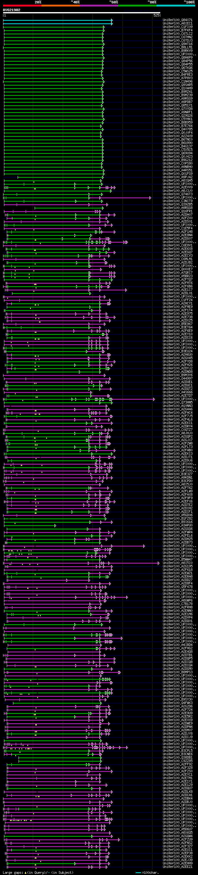Image resolution: width=198 pixels, height=875 pixels.
Task: Click hit label UniRef100_Q851Y1
Action: click(x=178, y=105)
